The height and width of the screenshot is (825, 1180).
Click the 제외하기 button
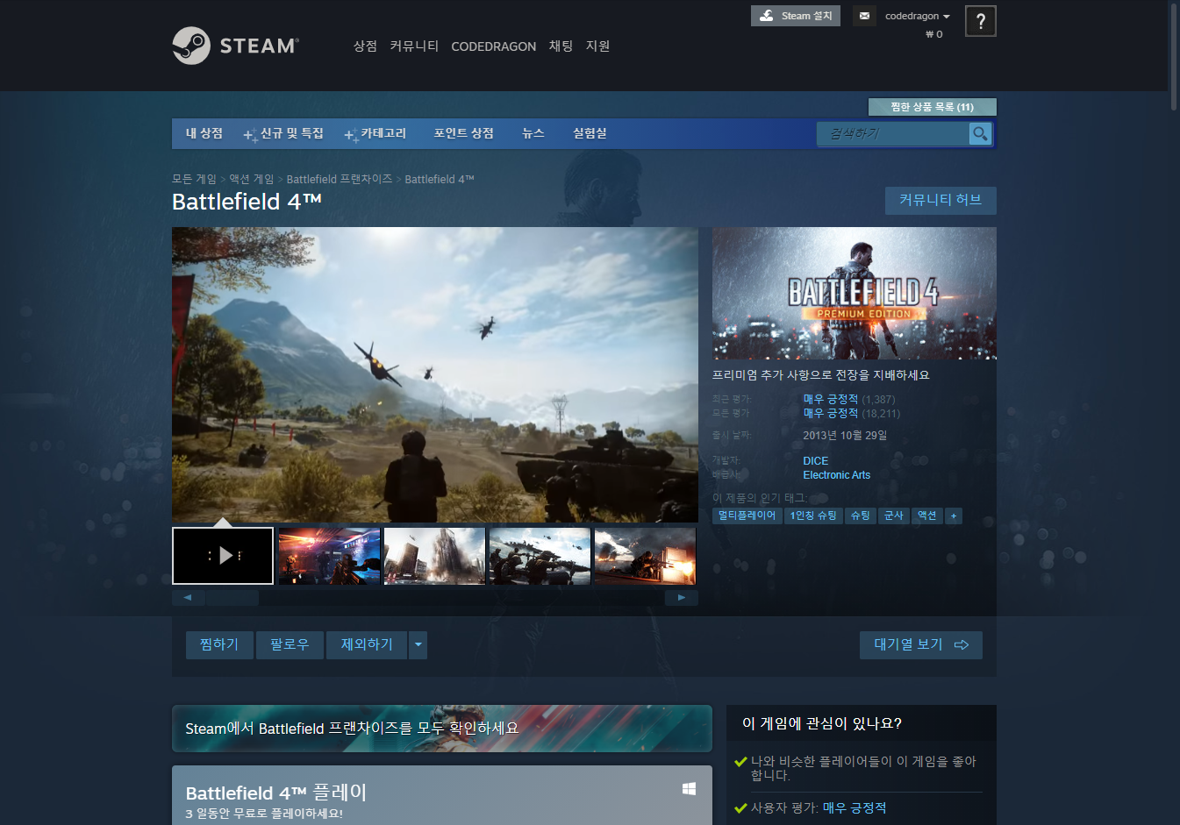pos(367,645)
